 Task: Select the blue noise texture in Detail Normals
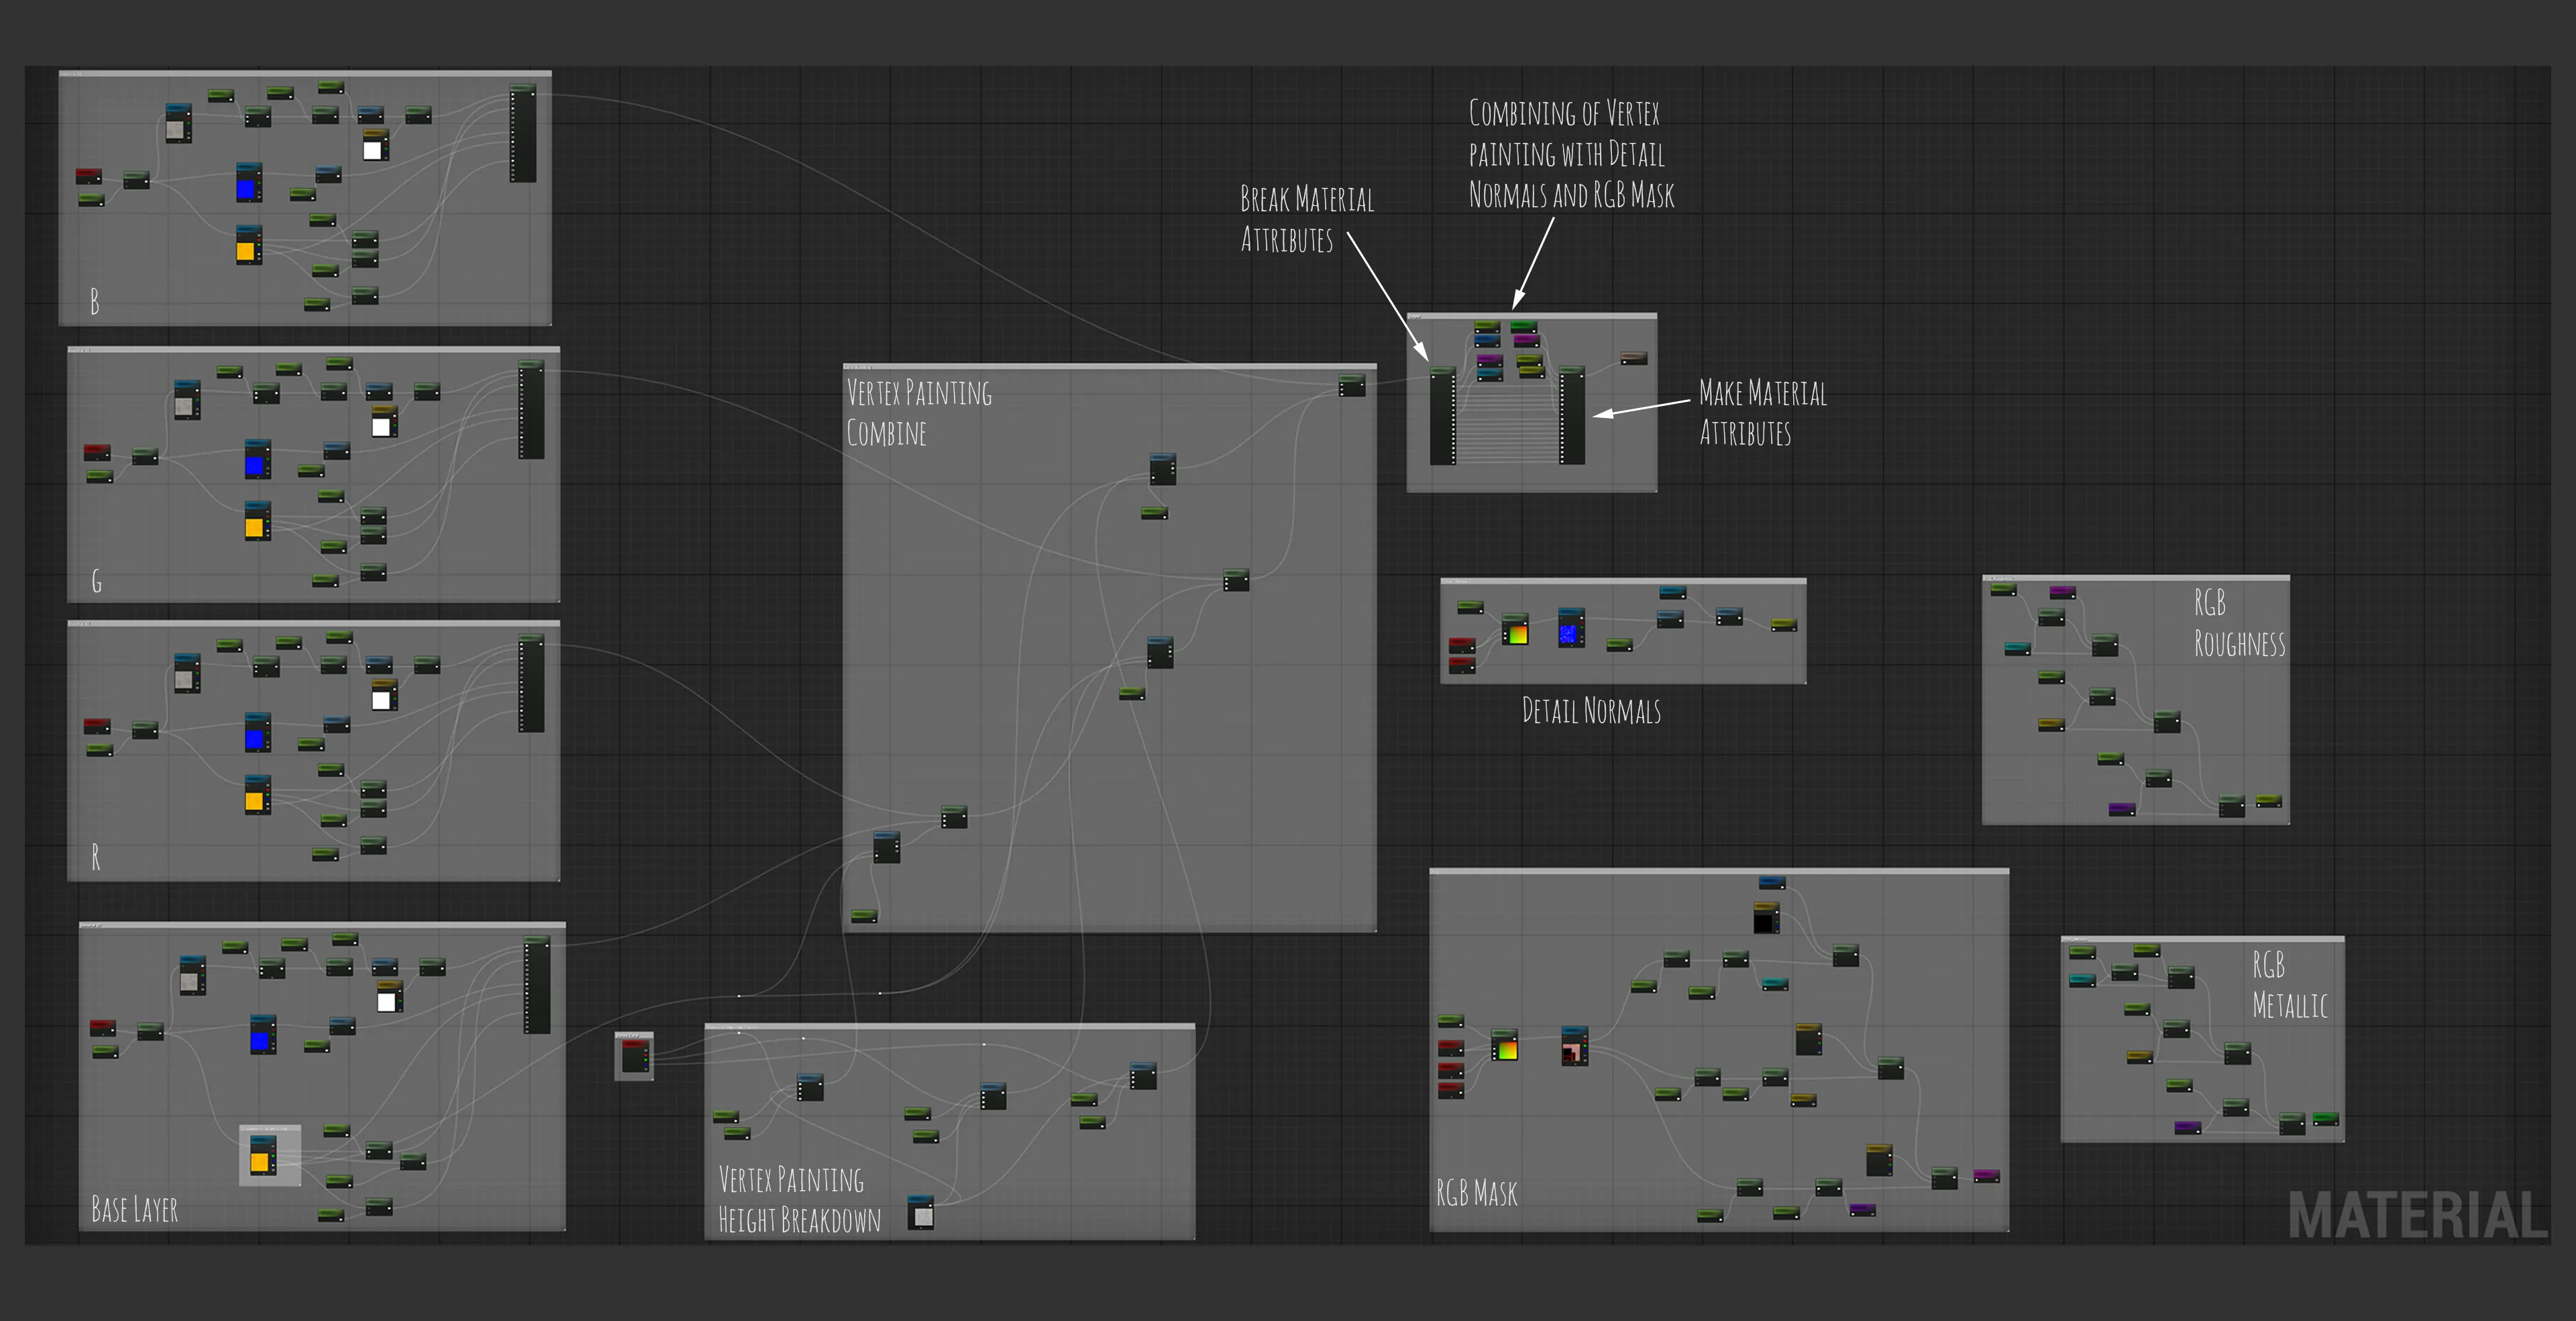[1571, 627]
